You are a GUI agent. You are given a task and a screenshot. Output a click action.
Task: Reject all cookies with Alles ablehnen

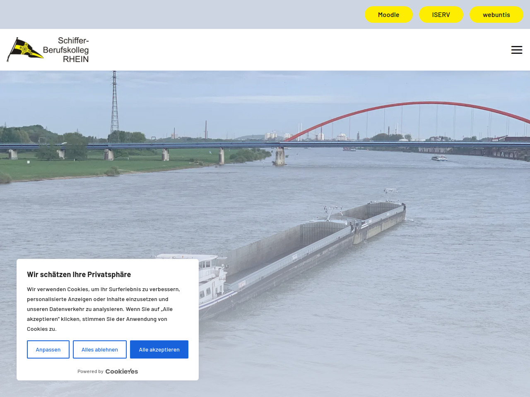coord(99,349)
